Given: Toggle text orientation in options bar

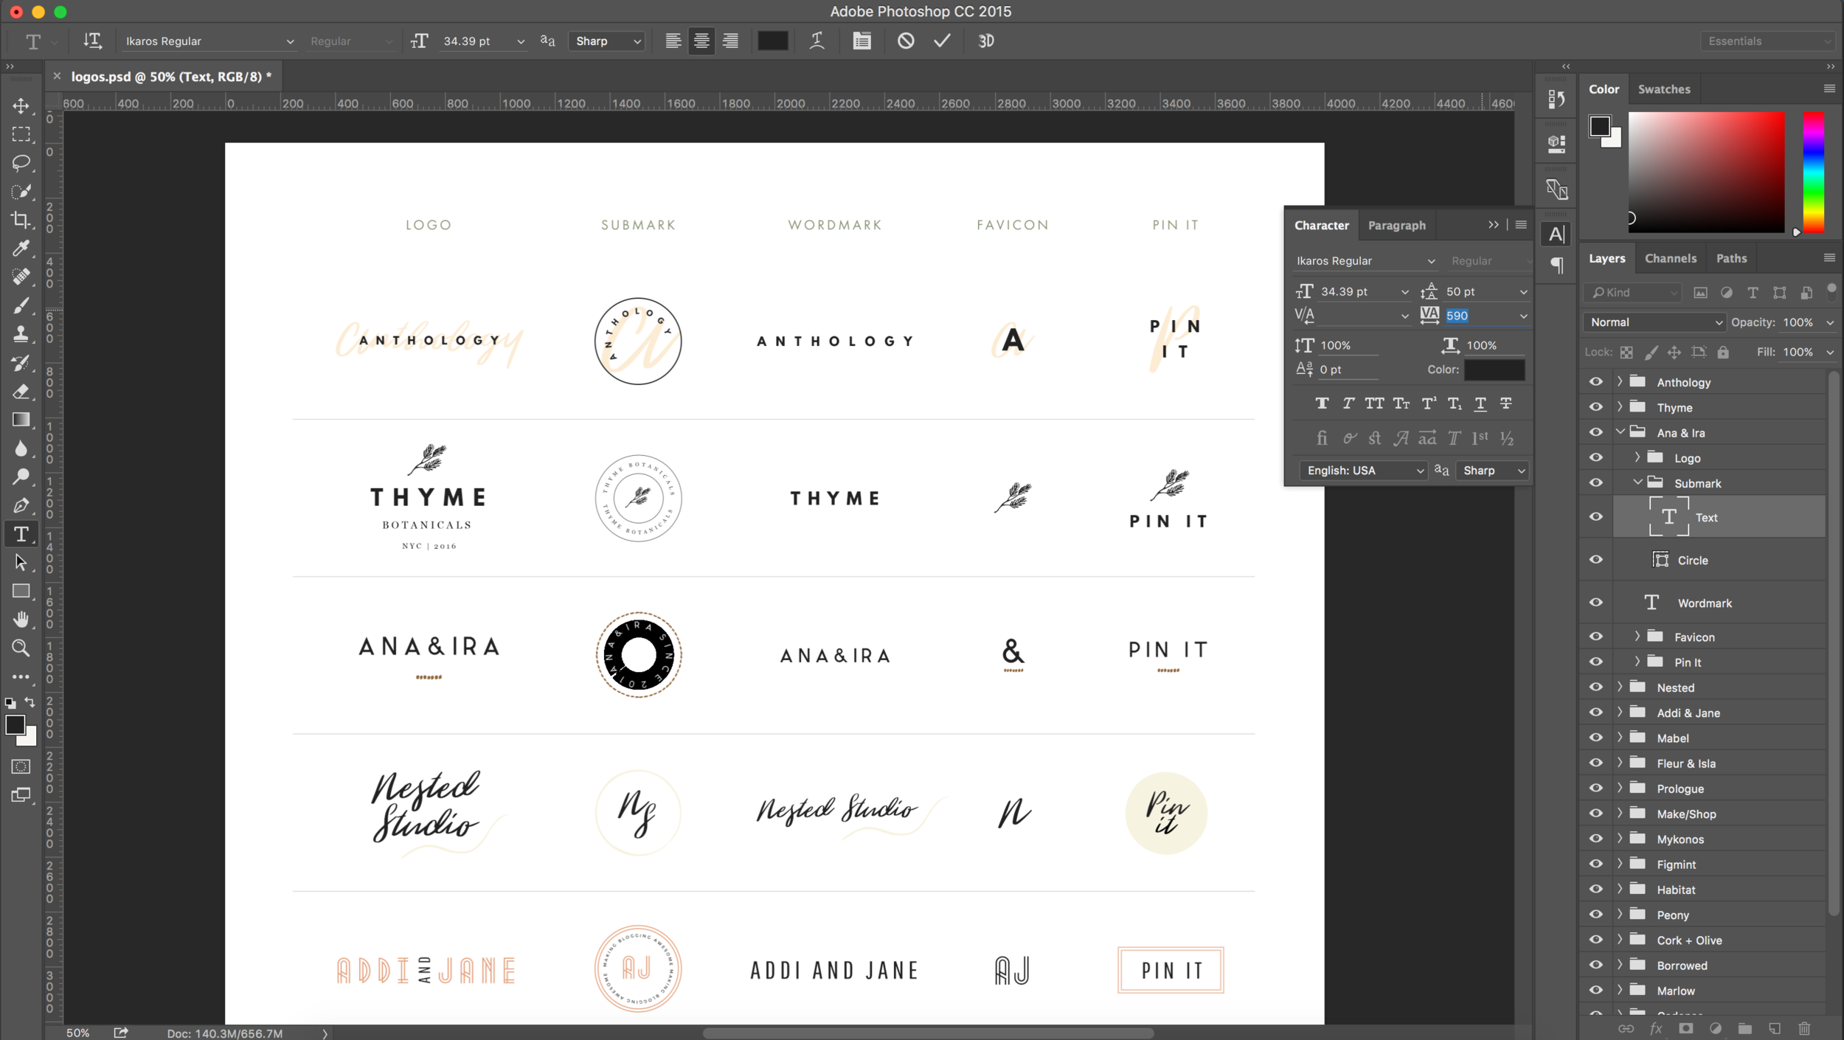Looking at the screenshot, I should (x=92, y=41).
